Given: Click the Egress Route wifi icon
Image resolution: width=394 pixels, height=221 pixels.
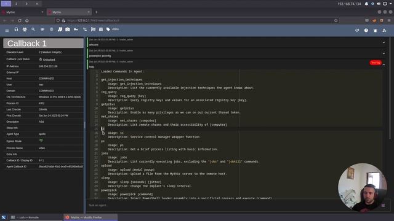Looking at the screenshot, I should (x=41, y=141).
